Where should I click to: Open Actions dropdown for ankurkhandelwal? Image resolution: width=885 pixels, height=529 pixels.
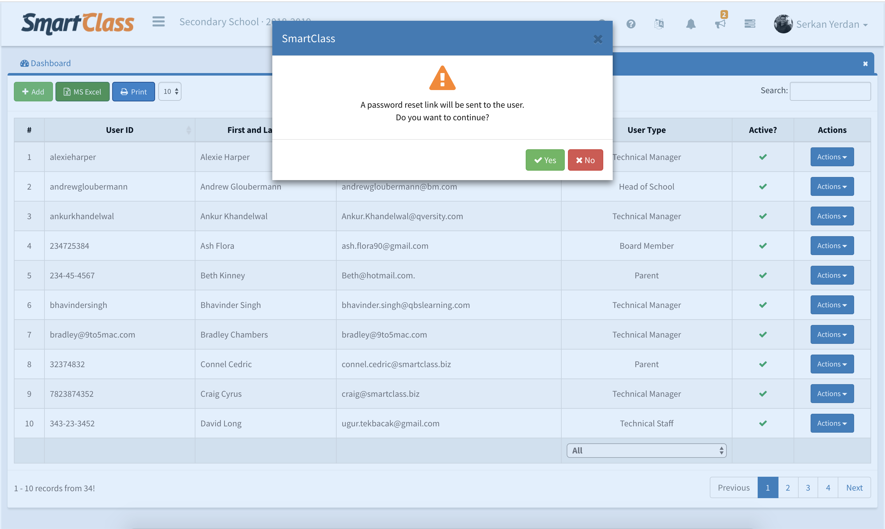pyautogui.click(x=832, y=216)
